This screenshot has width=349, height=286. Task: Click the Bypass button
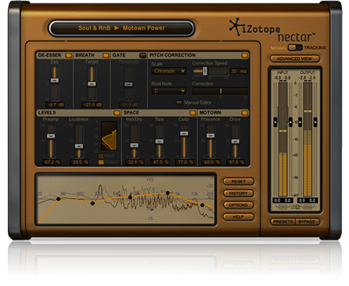(307, 222)
